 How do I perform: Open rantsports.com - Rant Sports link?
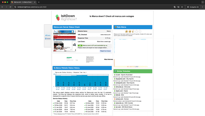click(125, 83)
